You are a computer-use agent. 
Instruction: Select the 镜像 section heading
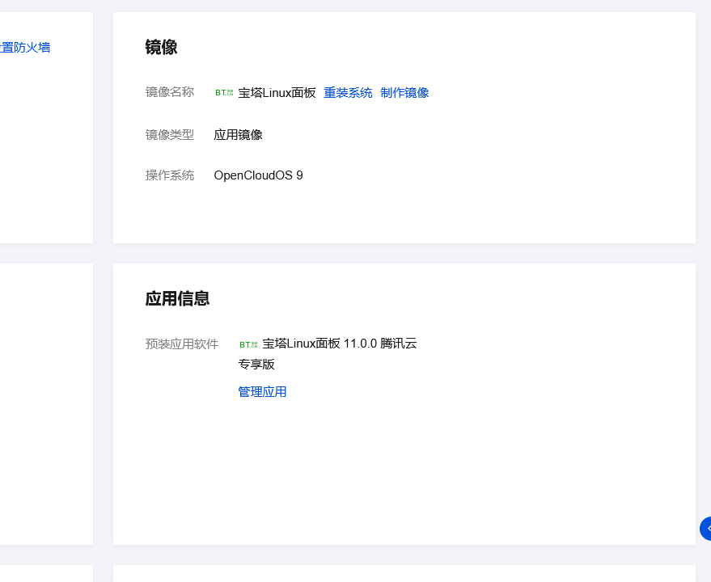coord(161,48)
